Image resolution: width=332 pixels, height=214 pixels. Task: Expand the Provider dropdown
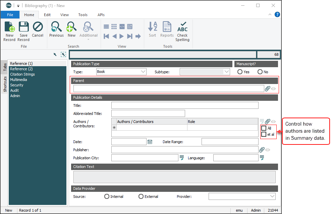272,196
